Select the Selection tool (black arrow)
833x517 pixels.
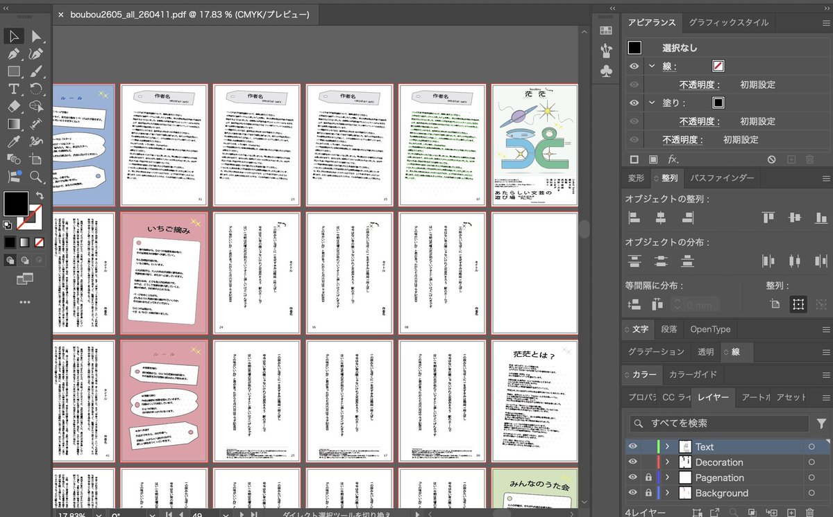[14, 36]
